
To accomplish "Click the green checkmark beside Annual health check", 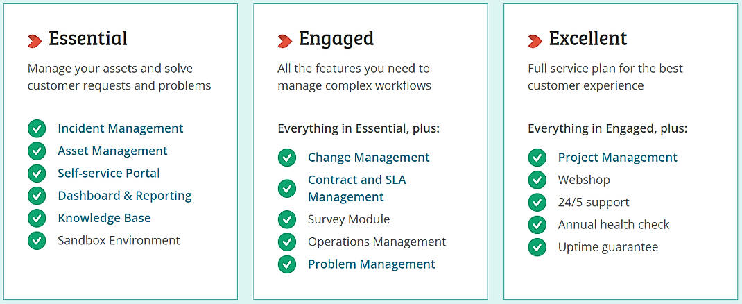I will point(537,225).
